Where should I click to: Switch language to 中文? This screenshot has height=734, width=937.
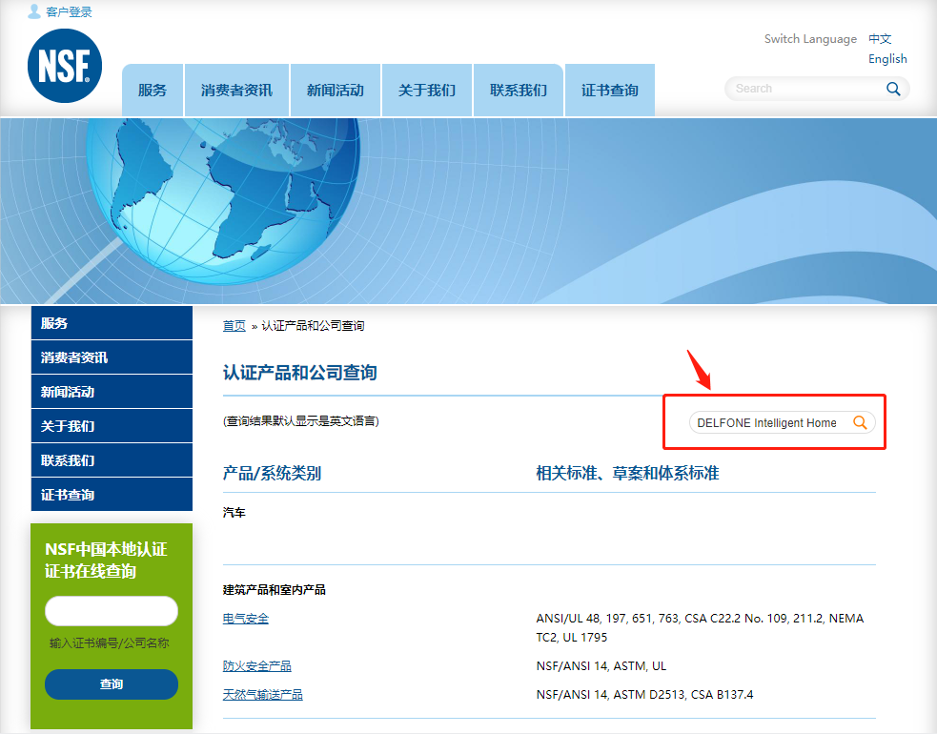pos(880,39)
